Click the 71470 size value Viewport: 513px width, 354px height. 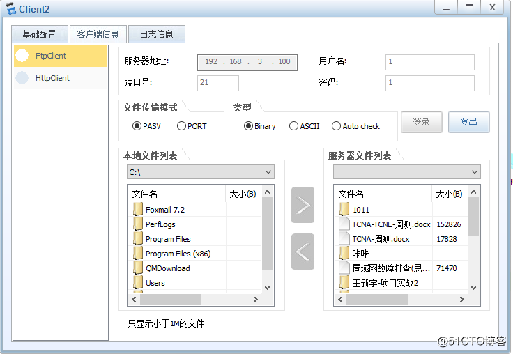(x=446, y=268)
